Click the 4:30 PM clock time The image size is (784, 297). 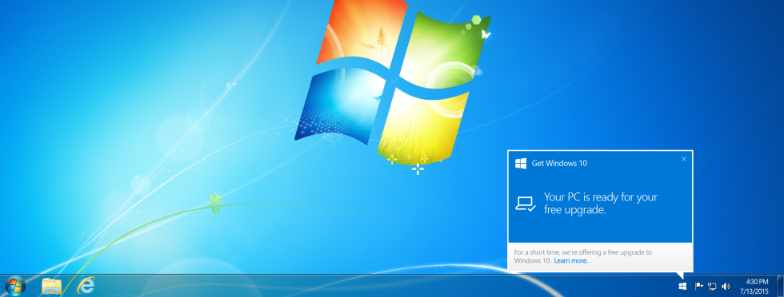click(757, 282)
